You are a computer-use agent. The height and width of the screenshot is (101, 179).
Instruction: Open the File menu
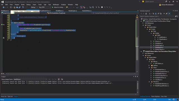[x=2, y=4]
